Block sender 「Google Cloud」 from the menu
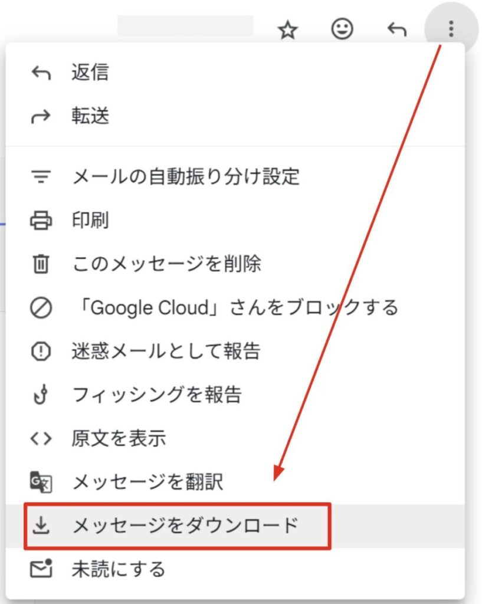The image size is (482, 604). pos(235,307)
